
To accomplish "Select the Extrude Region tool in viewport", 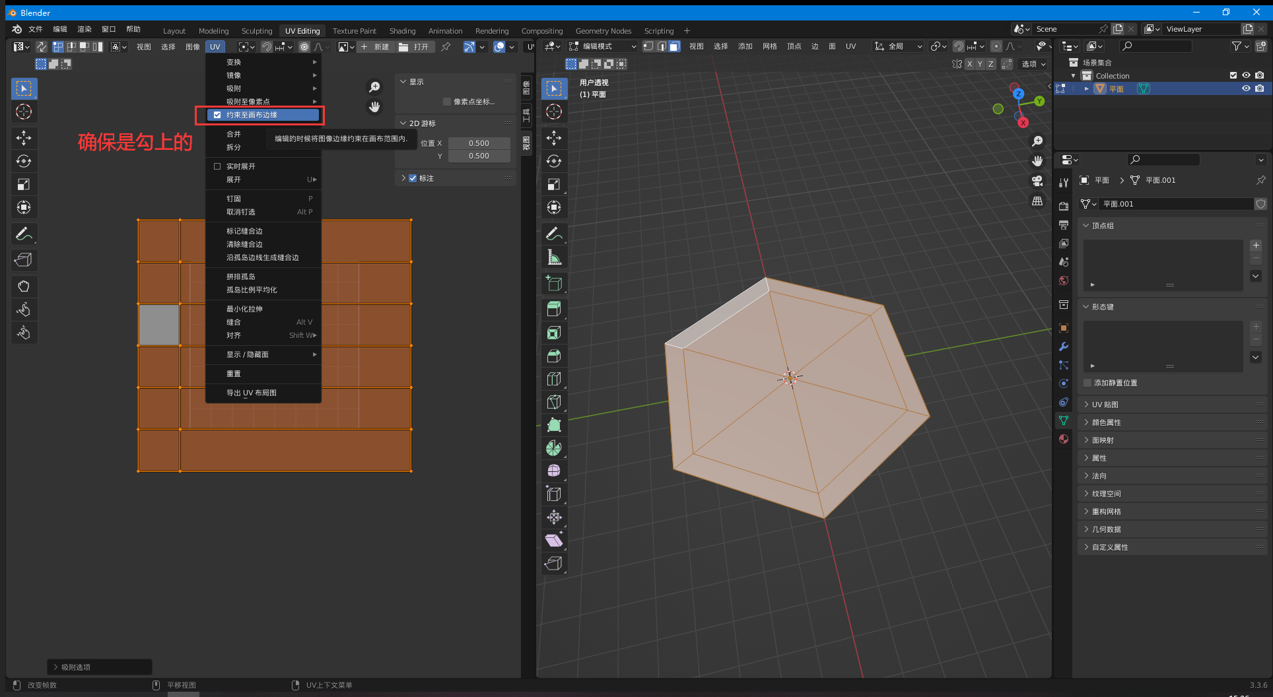I will [554, 310].
